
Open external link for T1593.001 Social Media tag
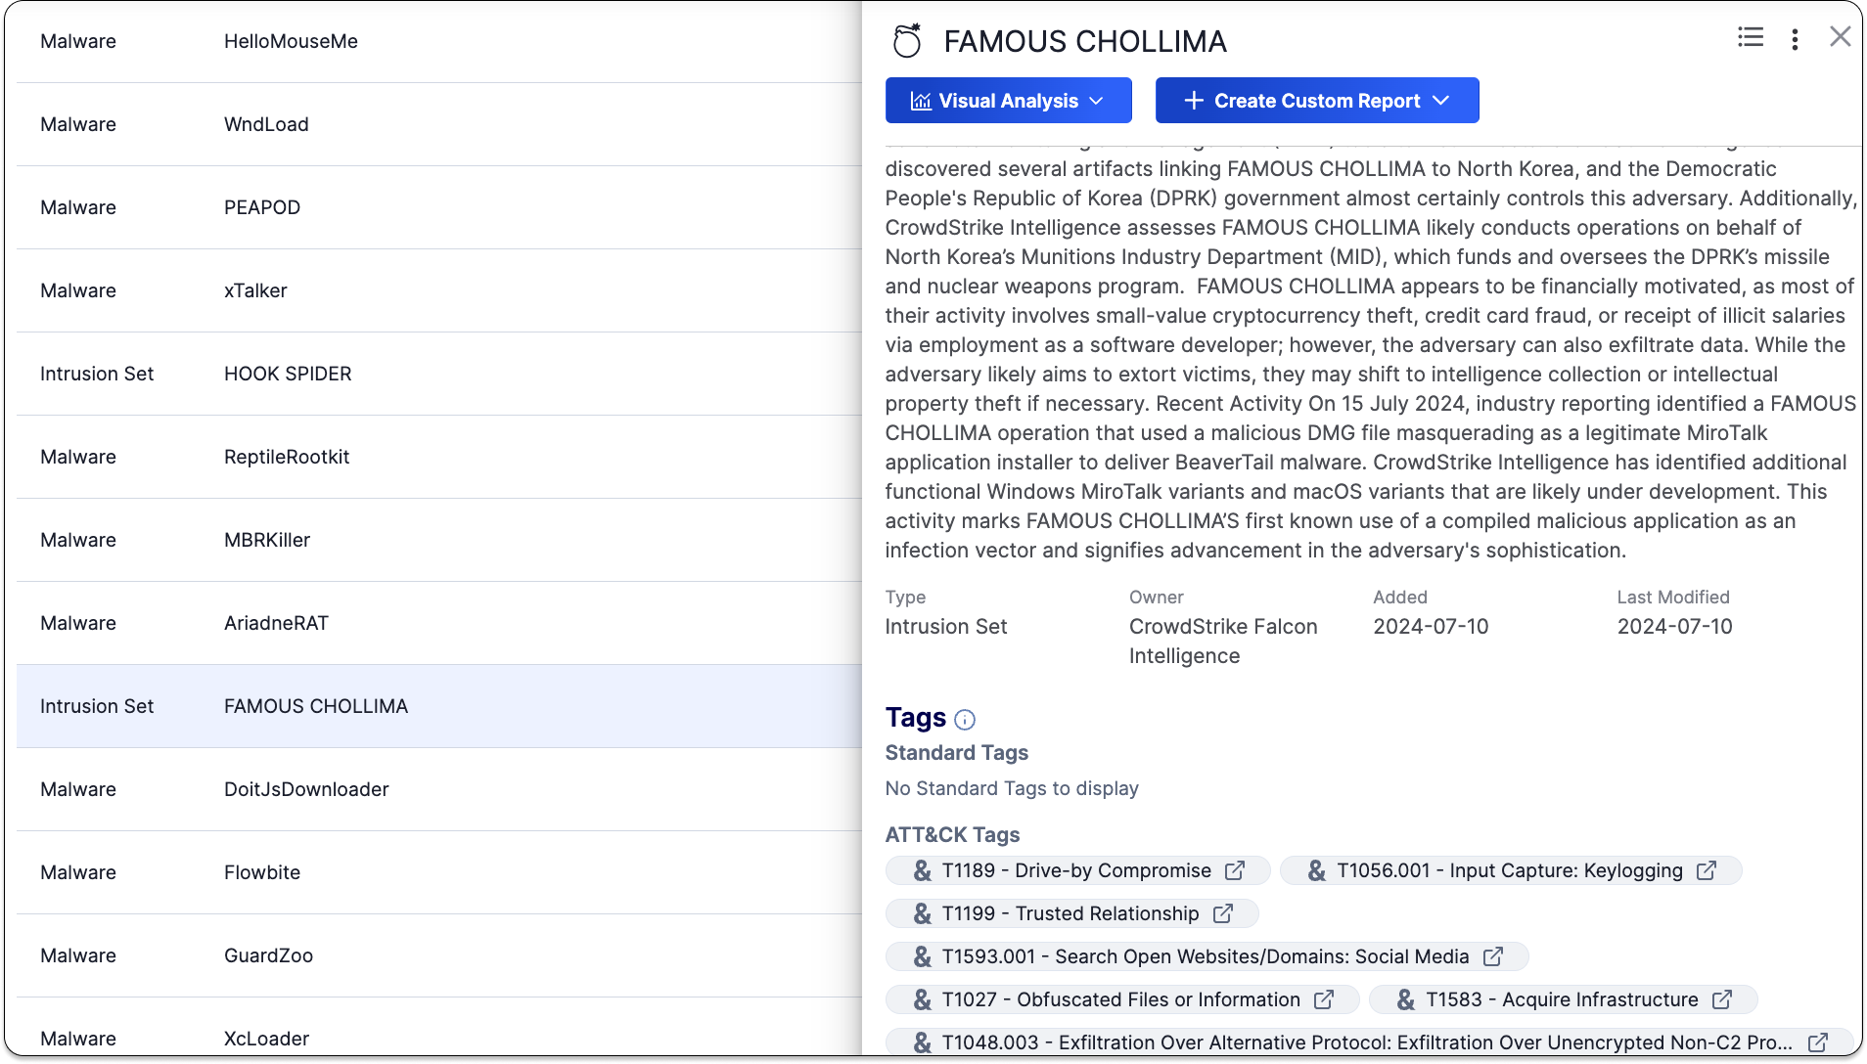click(x=1493, y=956)
